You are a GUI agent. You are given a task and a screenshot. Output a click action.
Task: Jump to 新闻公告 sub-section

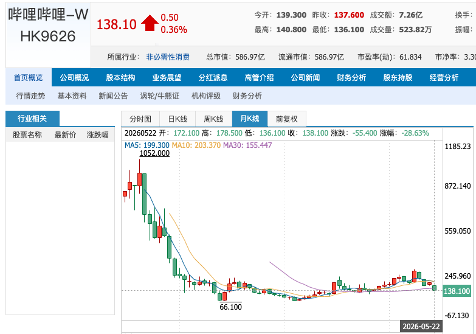(x=113, y=96)
